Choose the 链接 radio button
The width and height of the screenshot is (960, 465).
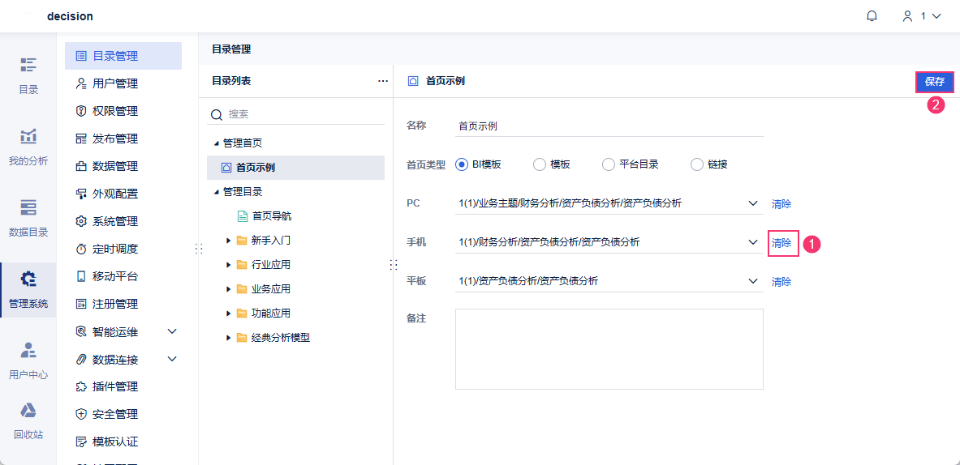(x=697, y=164)
